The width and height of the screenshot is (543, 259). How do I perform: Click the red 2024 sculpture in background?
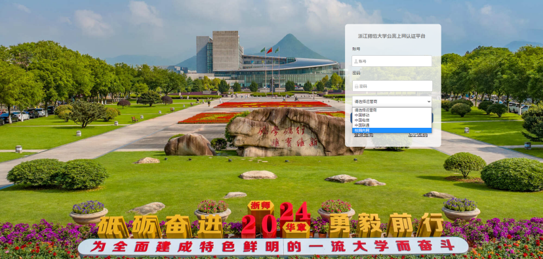pyautogui.click(x=276, y=220)
